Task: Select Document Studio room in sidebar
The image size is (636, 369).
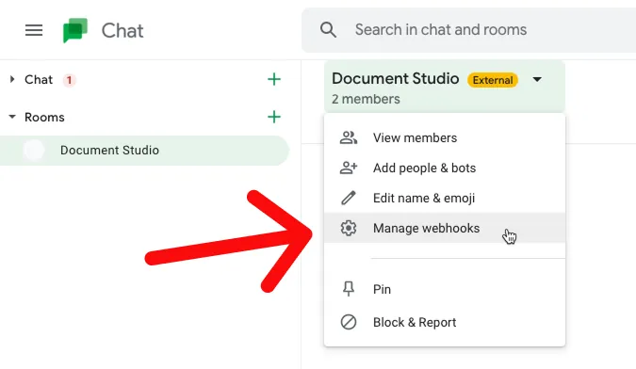Action: click(144, 151)
